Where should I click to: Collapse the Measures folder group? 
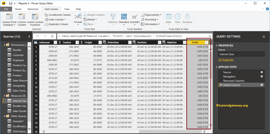[x=4, y=96]
